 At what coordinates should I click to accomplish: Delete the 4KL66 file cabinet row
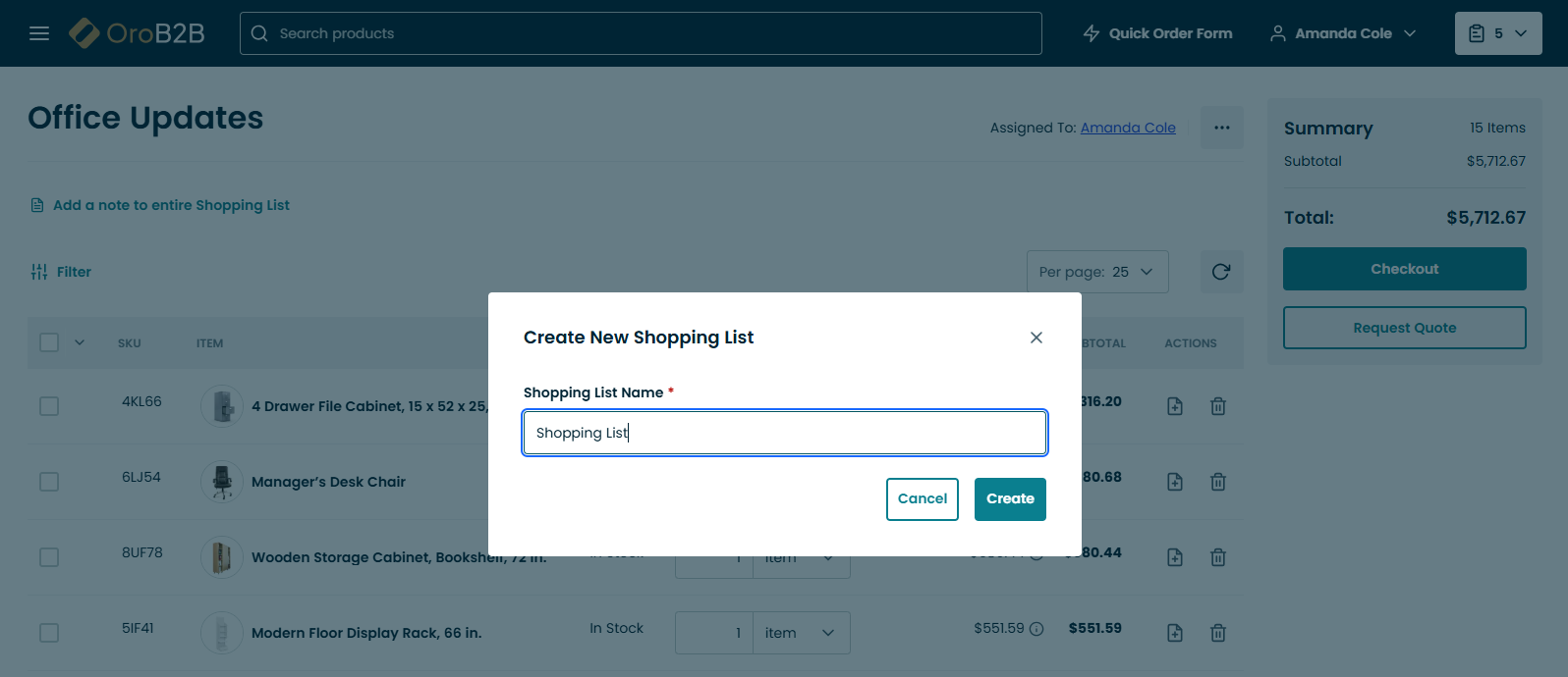[1218, 406]
